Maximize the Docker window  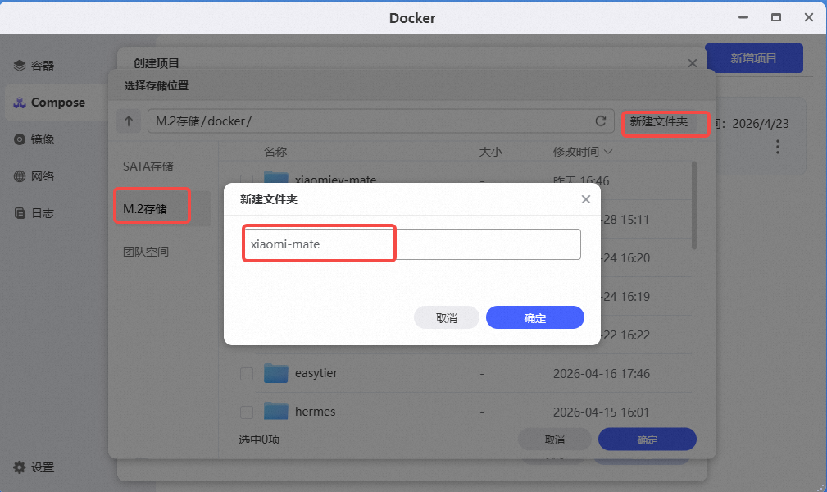point(776,17)
